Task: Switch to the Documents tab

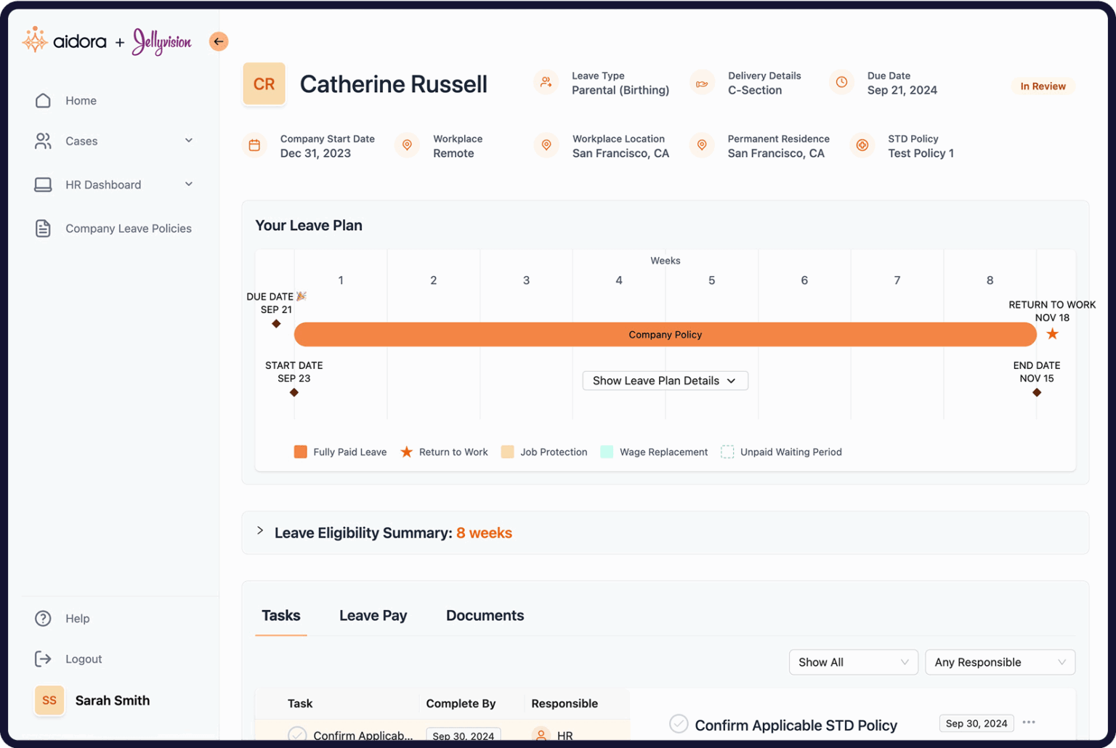Action: point(484,615)
